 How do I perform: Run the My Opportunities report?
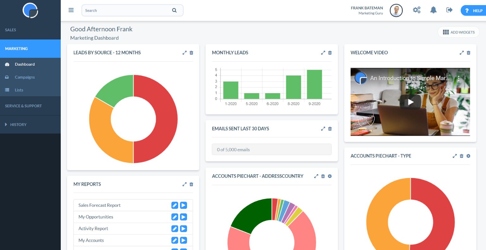pos(184,217)
